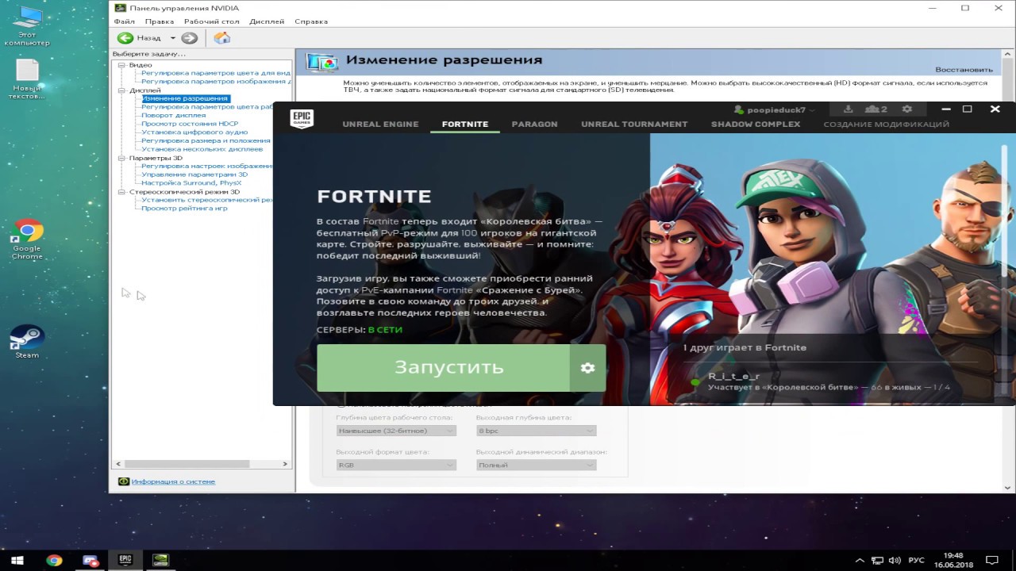1016x571 pixels.
Task: Open the Windows Start button
Action: [16, 560]
